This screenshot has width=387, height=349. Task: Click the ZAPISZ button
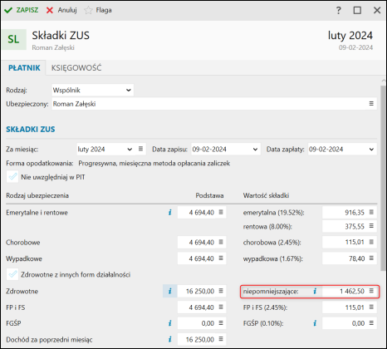[x=22, y=10]
